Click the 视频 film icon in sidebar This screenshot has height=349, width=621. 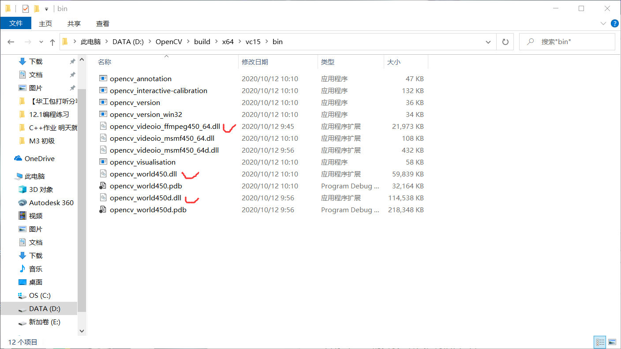[22, 216]
